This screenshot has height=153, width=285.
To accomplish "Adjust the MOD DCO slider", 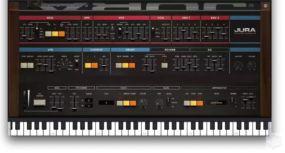I will 54,108.
